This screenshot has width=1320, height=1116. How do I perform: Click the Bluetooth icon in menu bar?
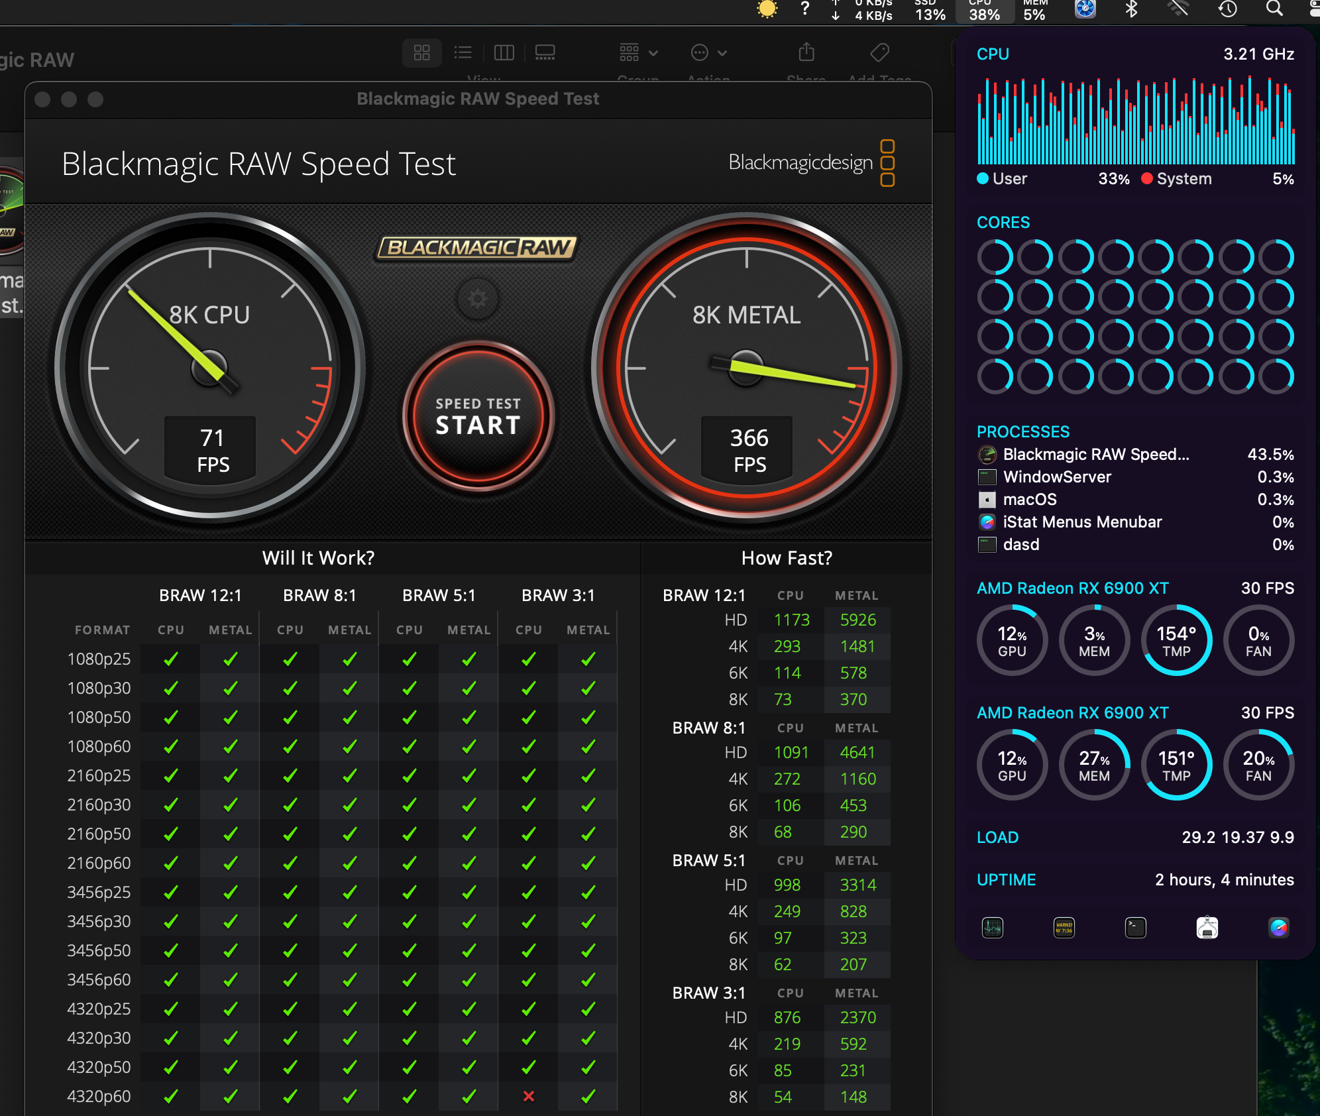1131,9
